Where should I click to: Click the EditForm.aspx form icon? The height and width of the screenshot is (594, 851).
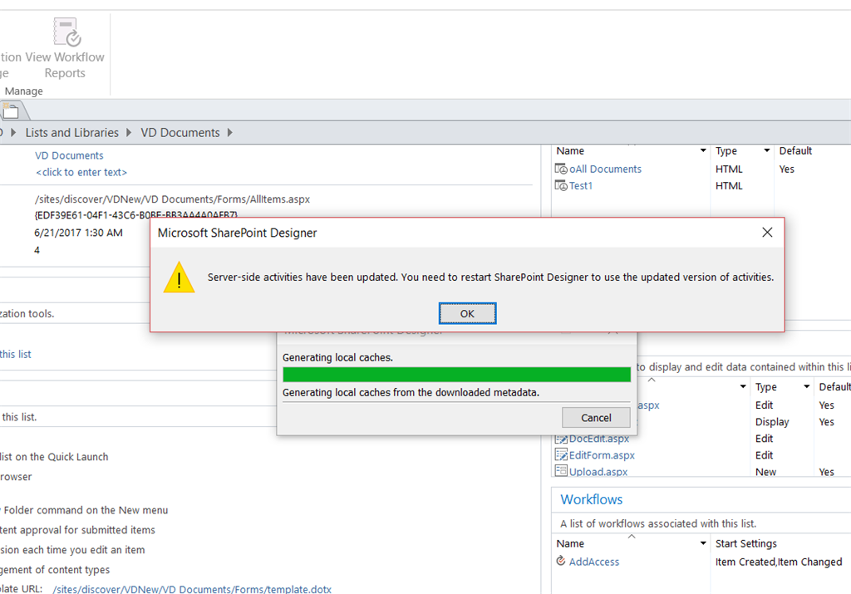pos(561,454)
